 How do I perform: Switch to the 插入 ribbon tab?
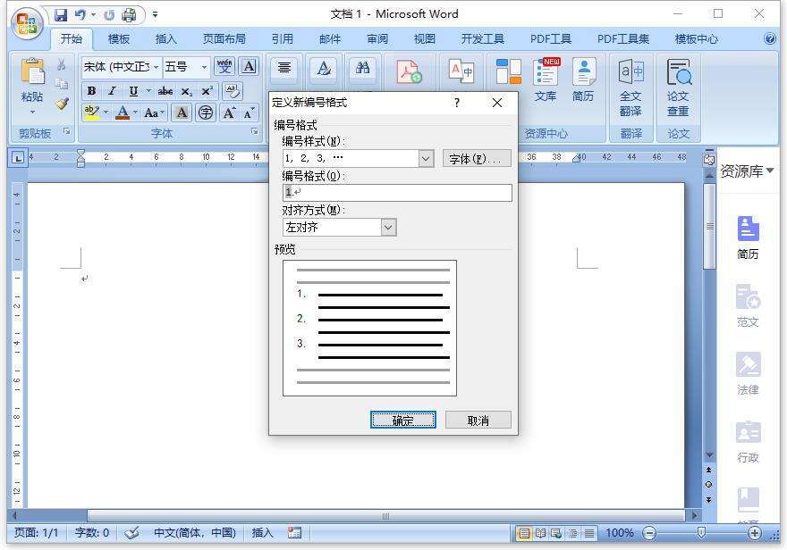tap(165, 38)
